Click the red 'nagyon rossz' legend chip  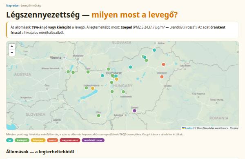tap(70, 140)
